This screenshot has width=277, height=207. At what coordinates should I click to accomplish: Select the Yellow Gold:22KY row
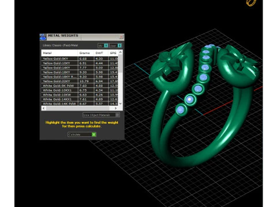[80, 81]
